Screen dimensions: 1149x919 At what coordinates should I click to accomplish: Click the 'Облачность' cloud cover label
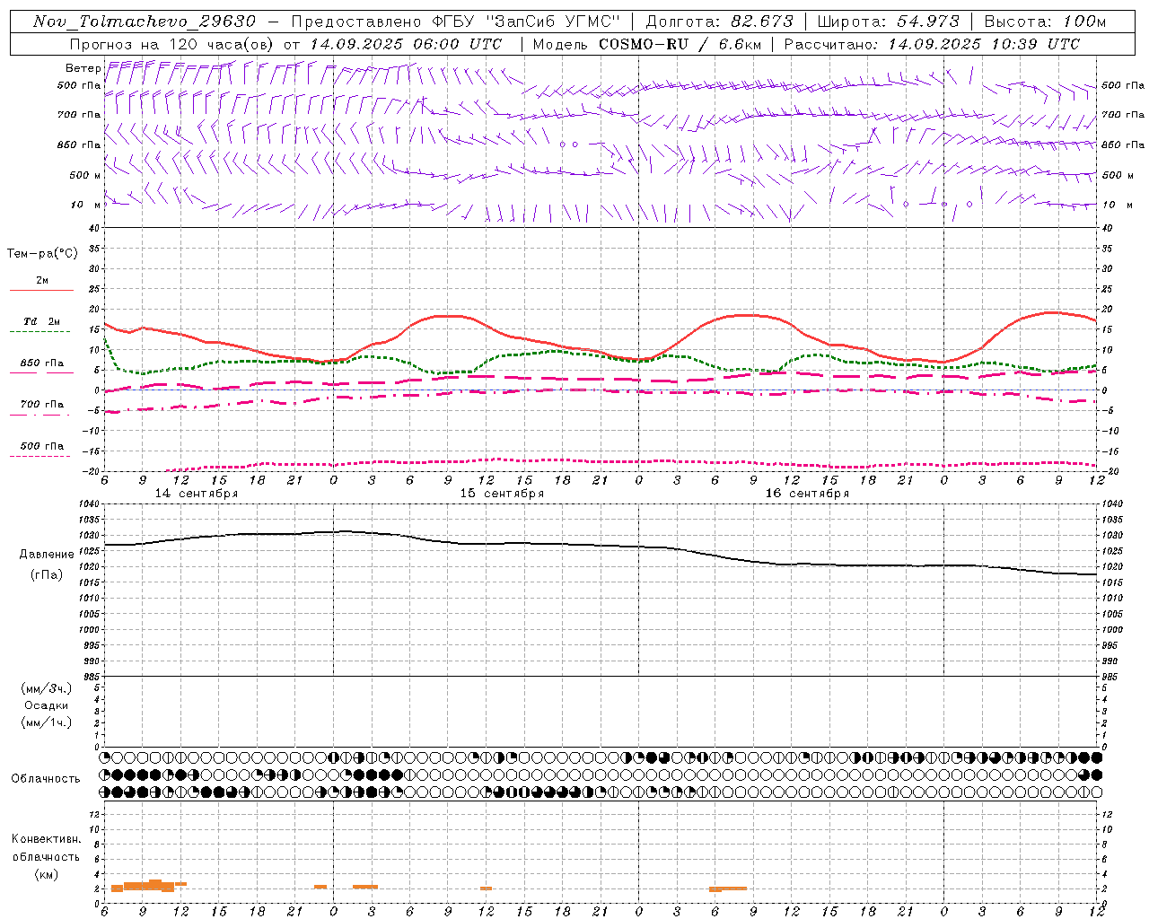pyautogui.click(x=46, y=778)
